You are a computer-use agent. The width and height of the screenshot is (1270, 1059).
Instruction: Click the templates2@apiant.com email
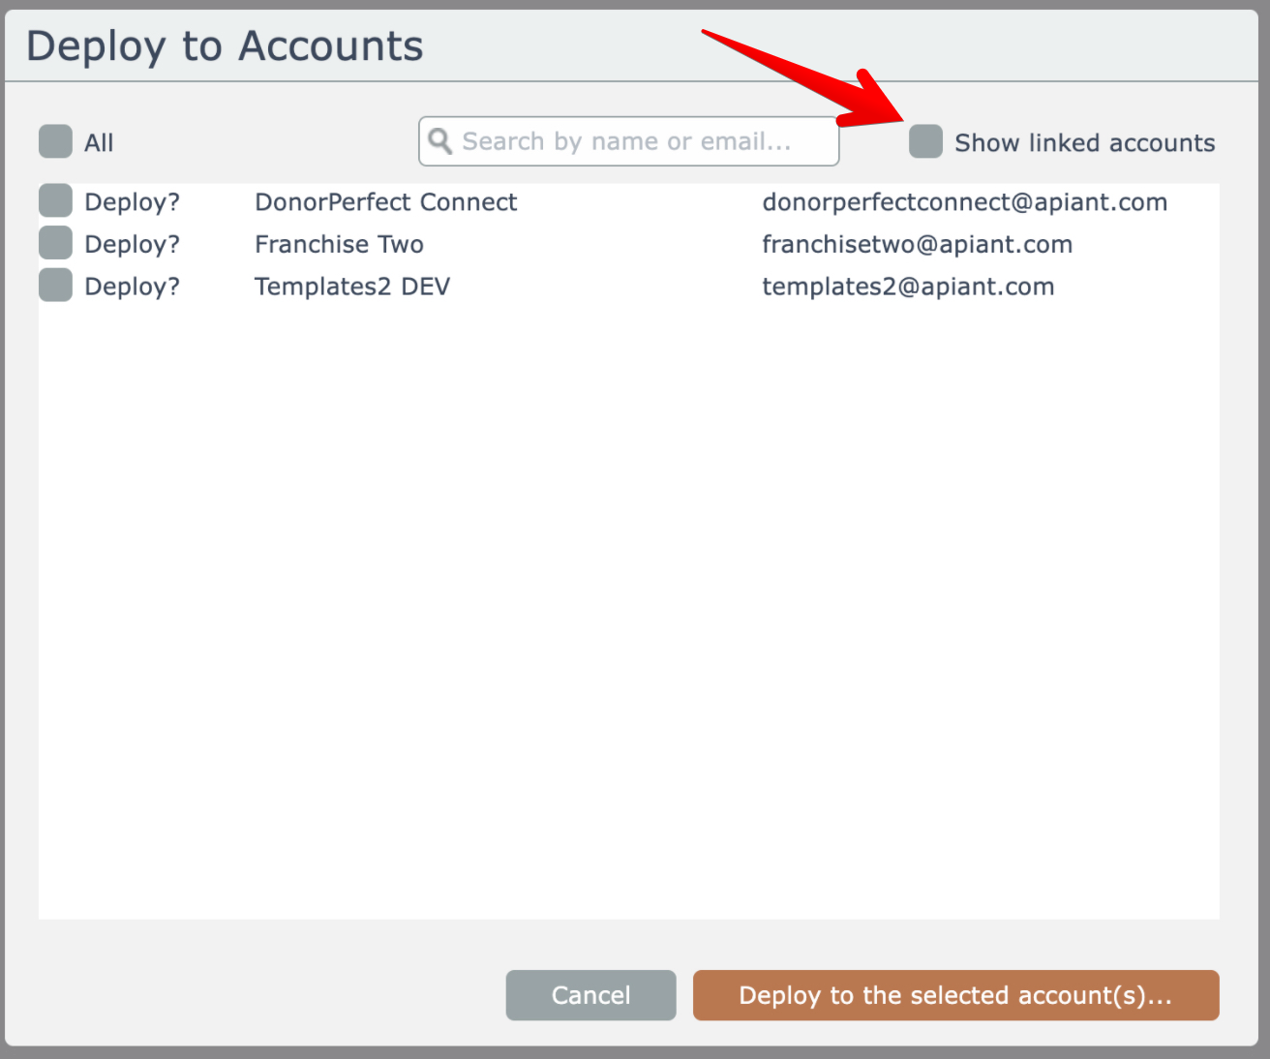908,287
